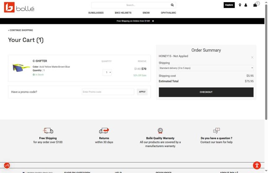
Task: Click the Quality Warranty badge icon
Action: point(160,131)
